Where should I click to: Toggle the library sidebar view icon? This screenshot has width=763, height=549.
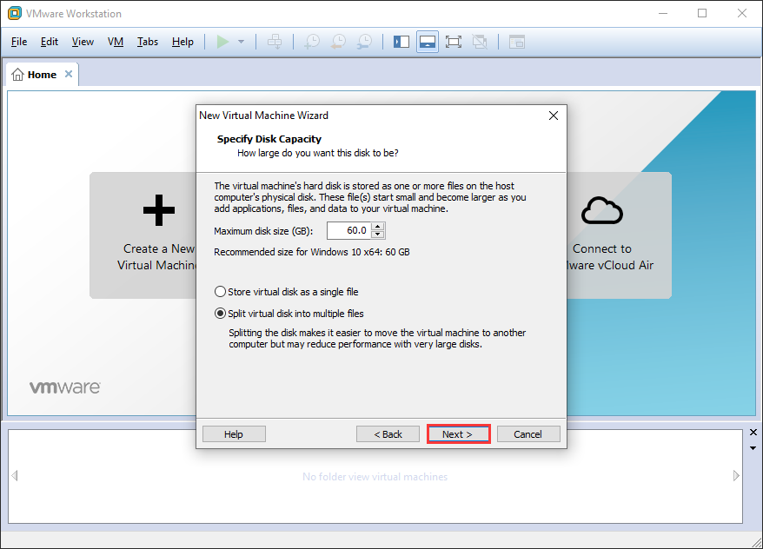[401, 42]
